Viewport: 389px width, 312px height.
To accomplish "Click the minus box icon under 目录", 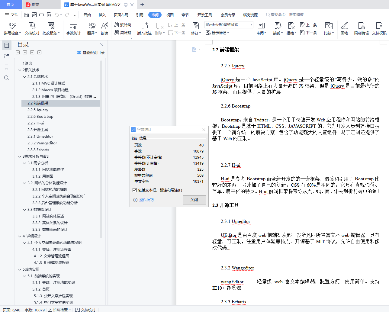I will pos(40,53).
